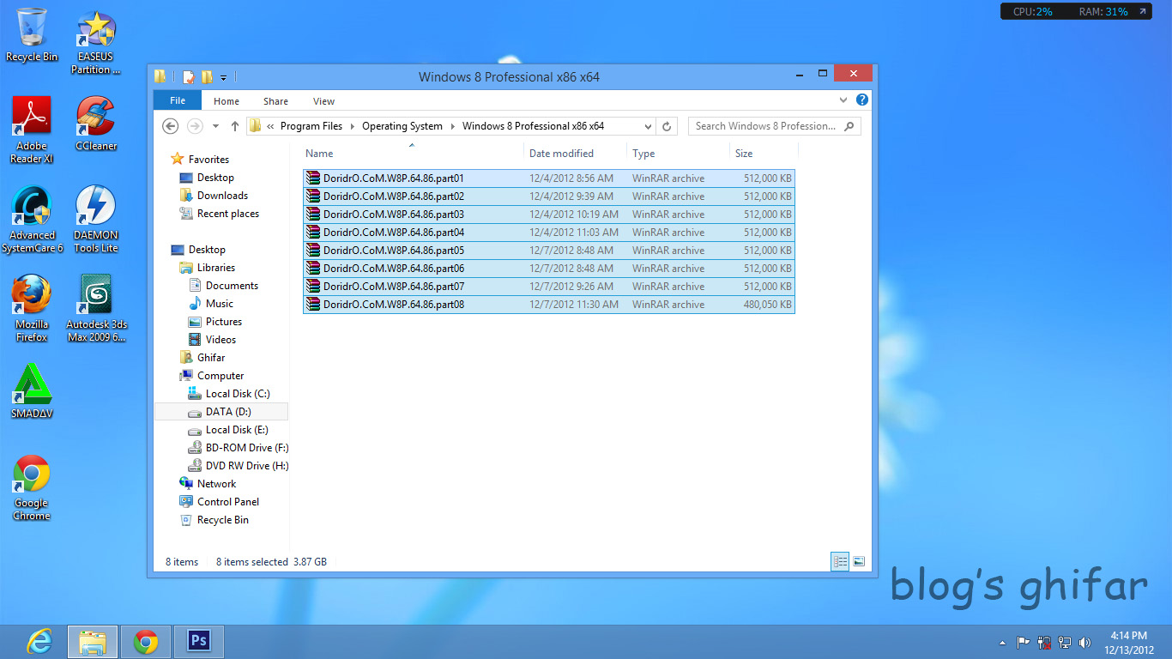Image resolution: width=1172 pixels, height=659 pixels.
Task: Open the Home ribbon tab
Action: tap(227, 101)
